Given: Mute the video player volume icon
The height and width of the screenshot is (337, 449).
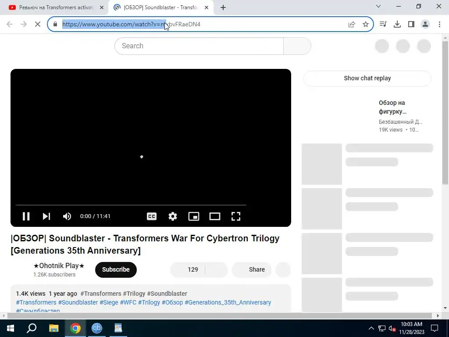Looking at the screenshot, I should coord(67,216).
